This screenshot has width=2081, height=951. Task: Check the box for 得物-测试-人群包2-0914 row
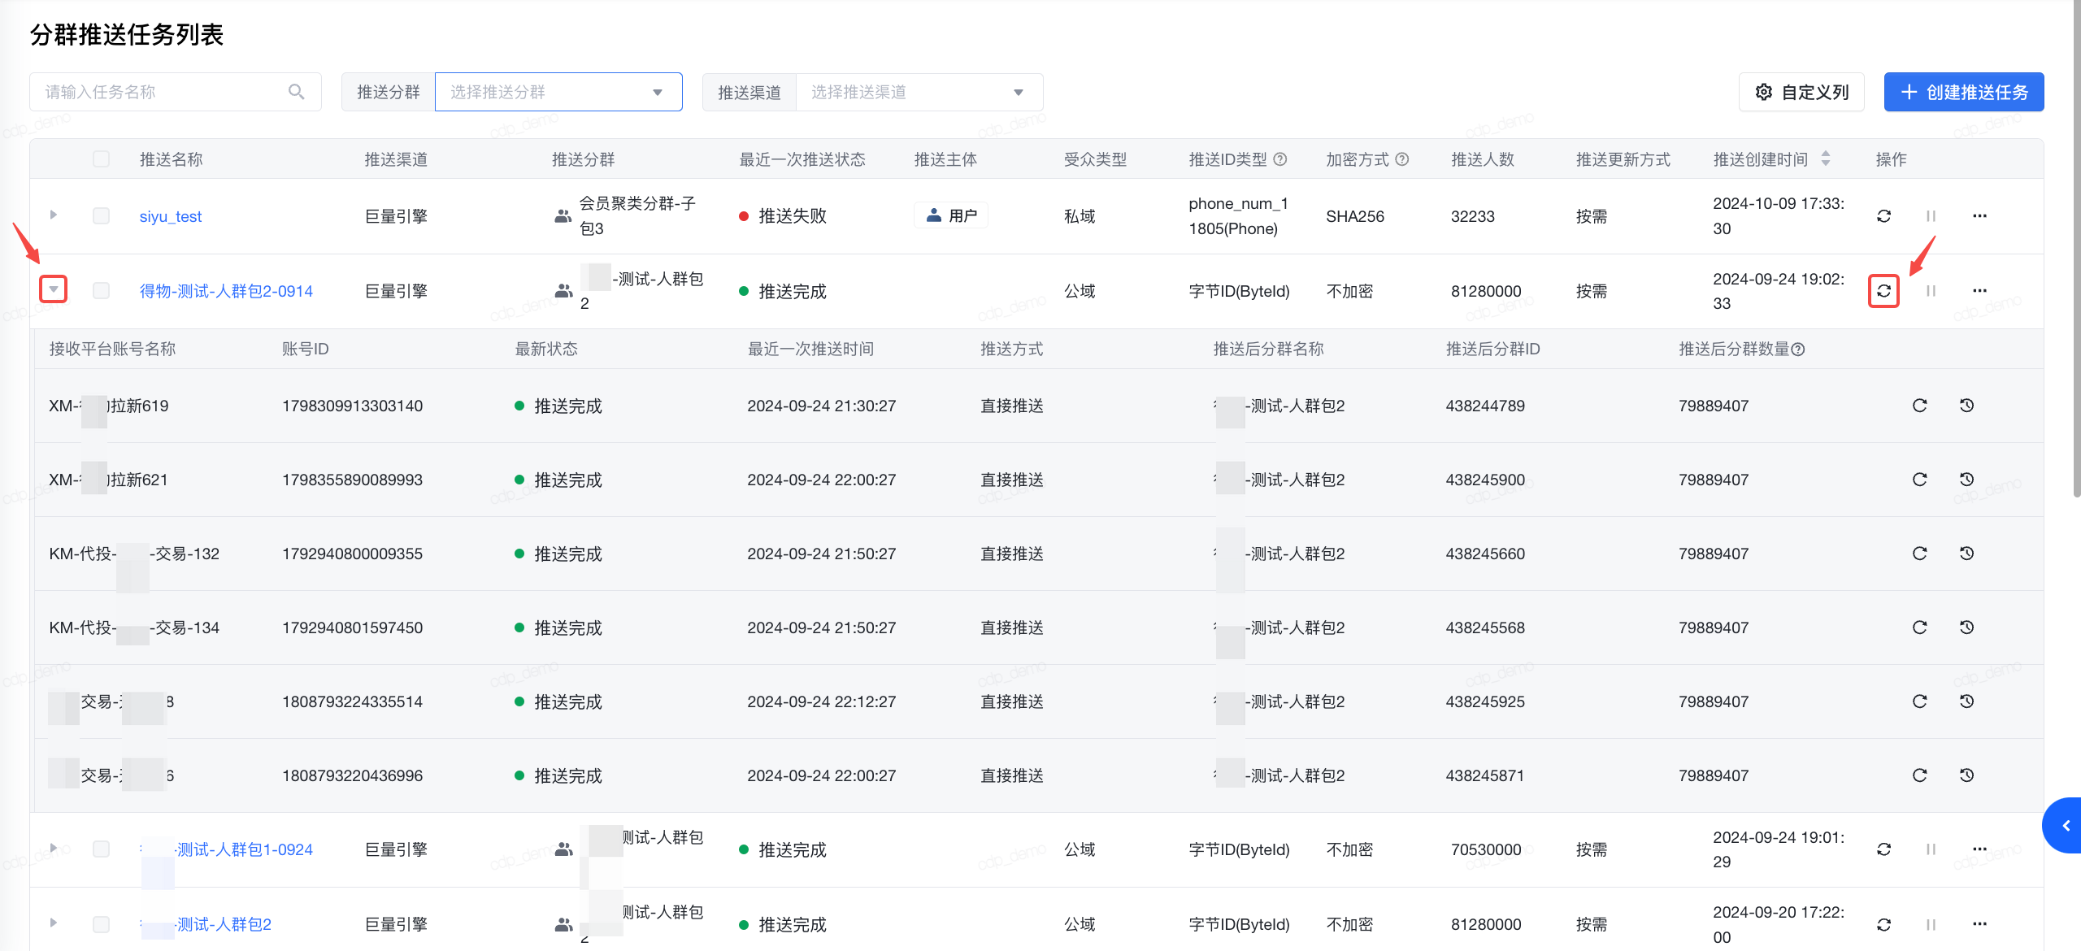click(x=101, y=291)
